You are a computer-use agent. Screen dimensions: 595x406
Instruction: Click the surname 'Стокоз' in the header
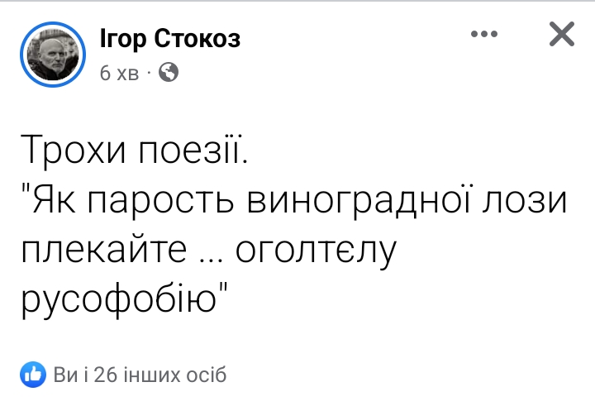coord(198,39)
